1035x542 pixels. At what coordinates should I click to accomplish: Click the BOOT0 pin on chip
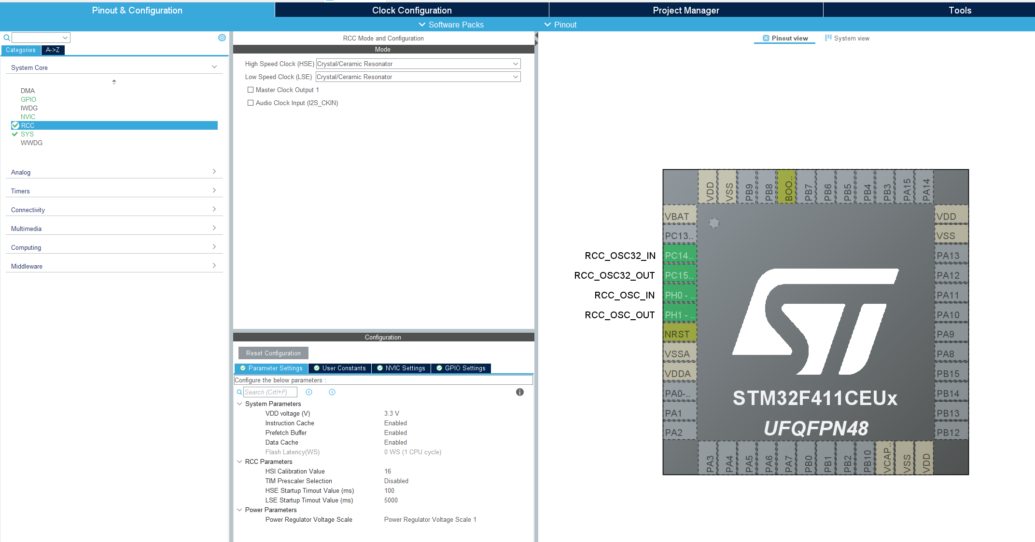pyautogui.click(x=787, y=186)
